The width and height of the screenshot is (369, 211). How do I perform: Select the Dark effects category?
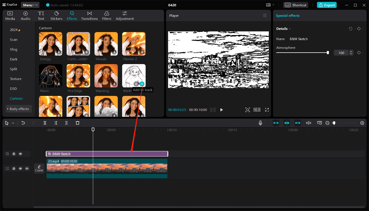(x=14, y=59)
